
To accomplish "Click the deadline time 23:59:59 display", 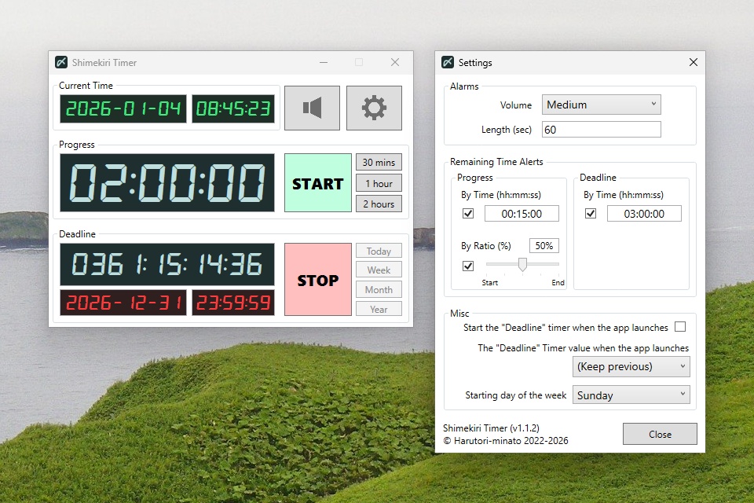I will click(233, 303).
